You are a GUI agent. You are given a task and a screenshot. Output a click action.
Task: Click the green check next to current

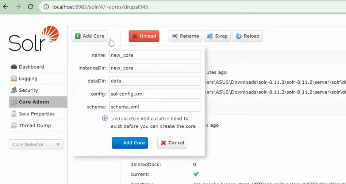coord(196,174)
